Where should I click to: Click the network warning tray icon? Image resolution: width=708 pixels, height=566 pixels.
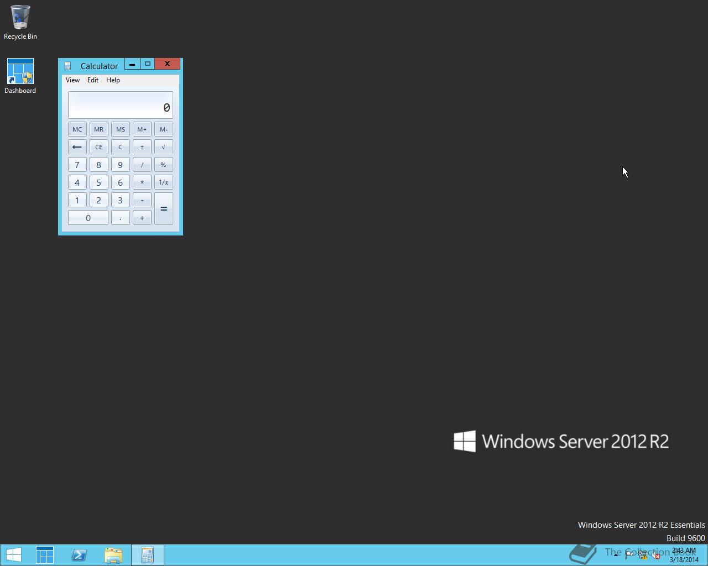(643, 555)
